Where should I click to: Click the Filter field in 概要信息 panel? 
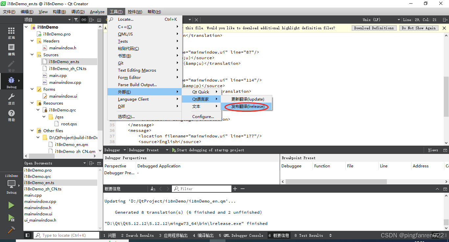tap(201, 188)
